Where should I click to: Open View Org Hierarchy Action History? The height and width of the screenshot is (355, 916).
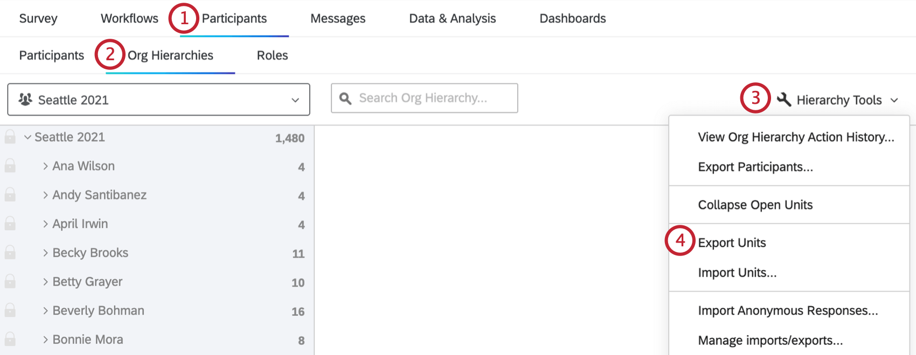pyautogui.click(x=795, y=137)
